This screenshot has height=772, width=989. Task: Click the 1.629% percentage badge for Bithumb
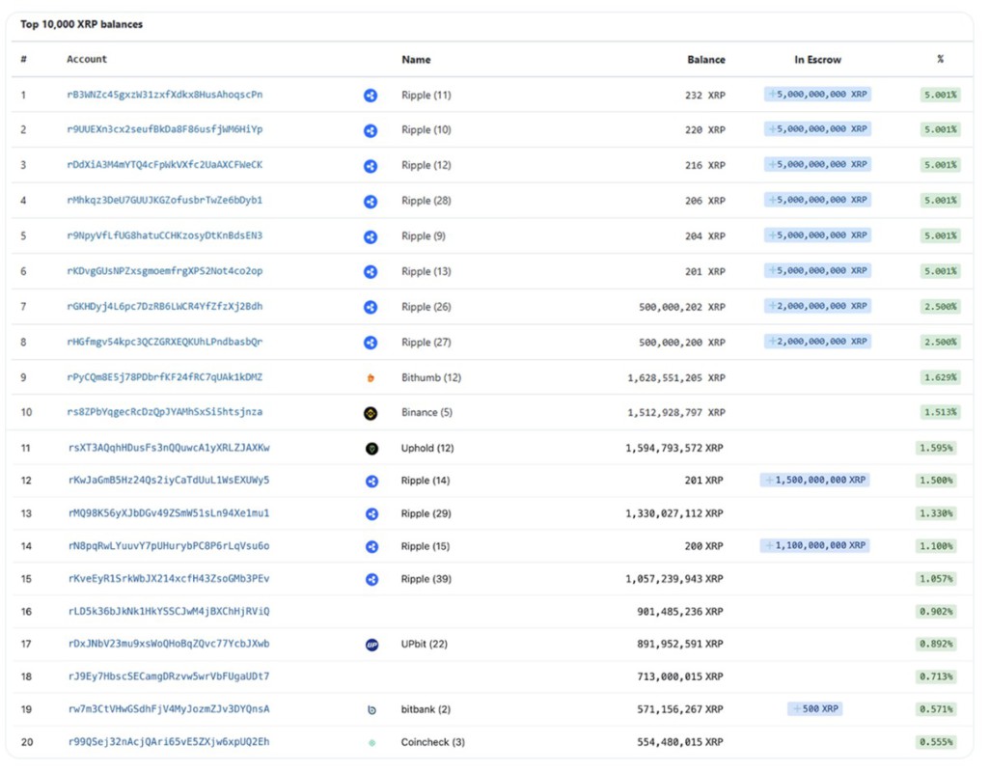940,377
